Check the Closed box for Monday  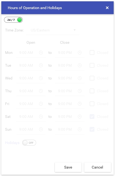(92, 53)
